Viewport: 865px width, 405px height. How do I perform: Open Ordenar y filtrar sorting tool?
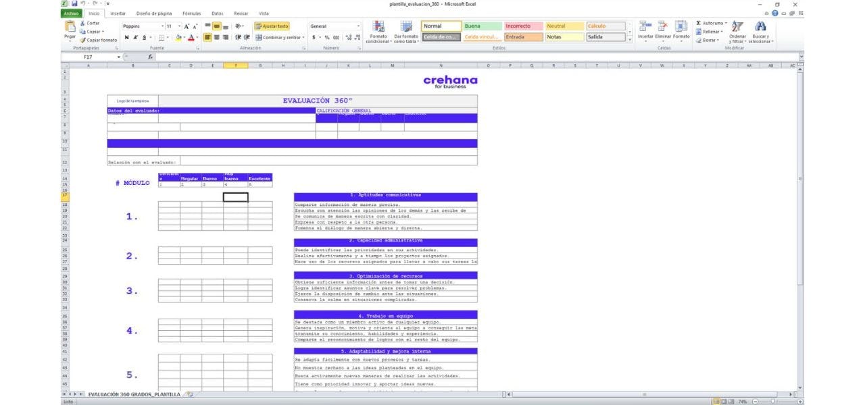[x=736, y=30]
